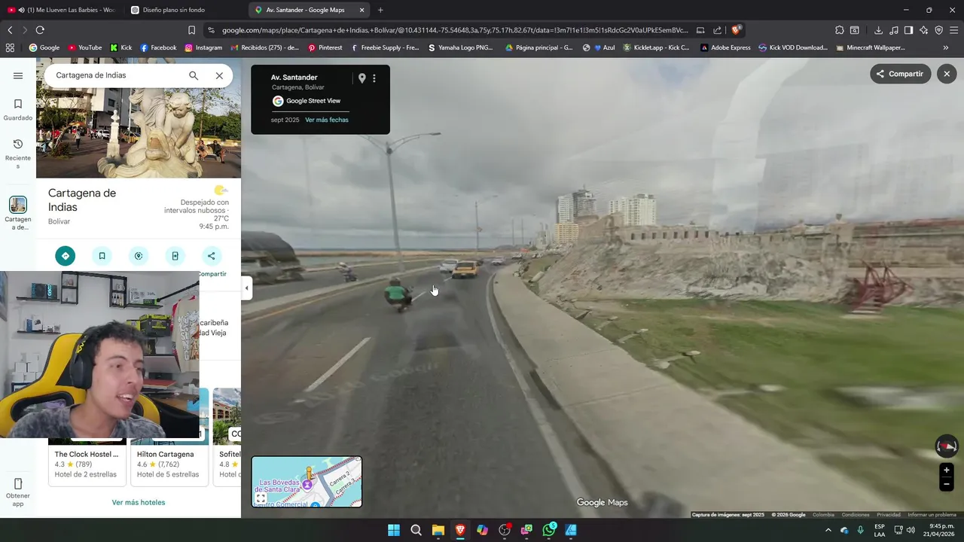Screen dimensions: 964x542
Task: Save Cartagena de Indias with bookmark button
Action: pos(102,256)
